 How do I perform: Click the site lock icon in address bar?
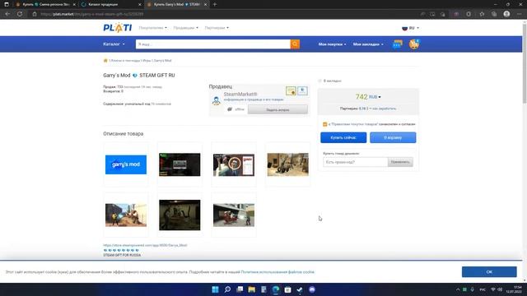(35, 14)
